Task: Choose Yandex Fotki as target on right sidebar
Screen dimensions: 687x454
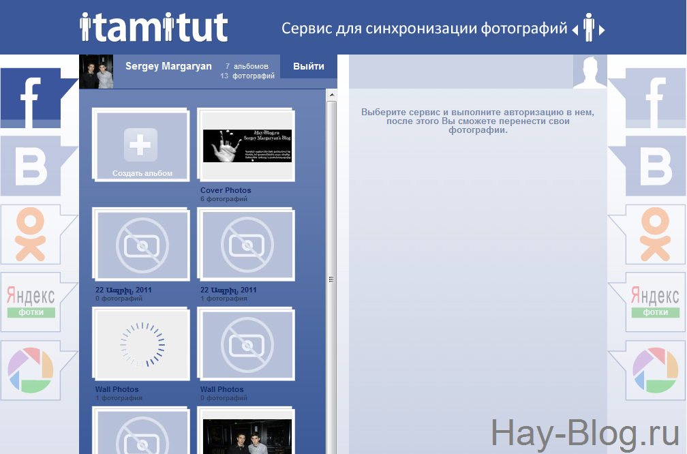Action: click(x=656, y=302)
